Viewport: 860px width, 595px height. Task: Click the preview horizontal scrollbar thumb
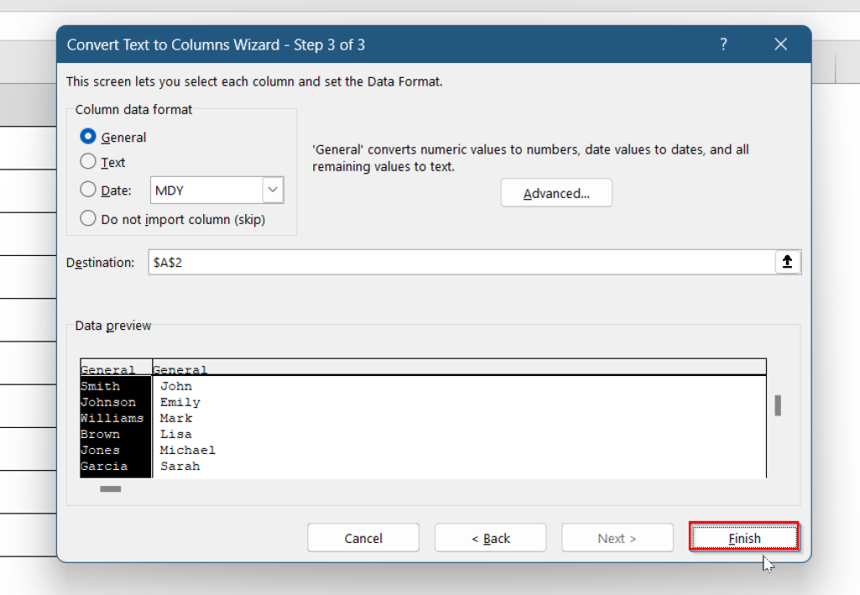(x=110, y=488)
